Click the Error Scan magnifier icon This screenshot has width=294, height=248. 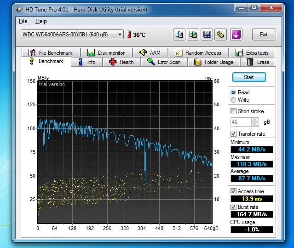151,62
